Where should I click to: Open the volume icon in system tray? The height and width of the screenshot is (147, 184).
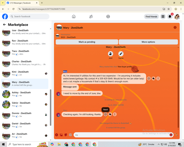(x=166, y=144)
